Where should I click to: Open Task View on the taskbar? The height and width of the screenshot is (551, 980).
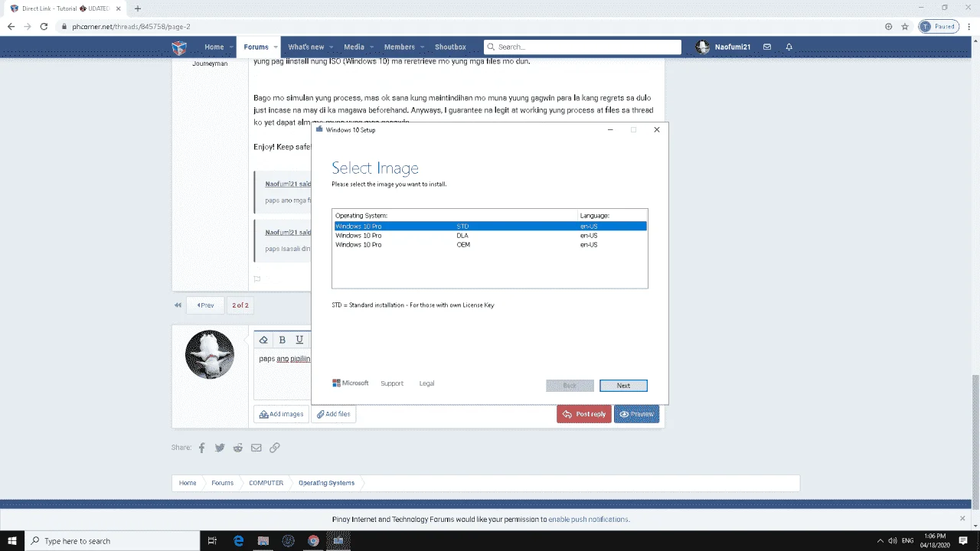(213, 541)
